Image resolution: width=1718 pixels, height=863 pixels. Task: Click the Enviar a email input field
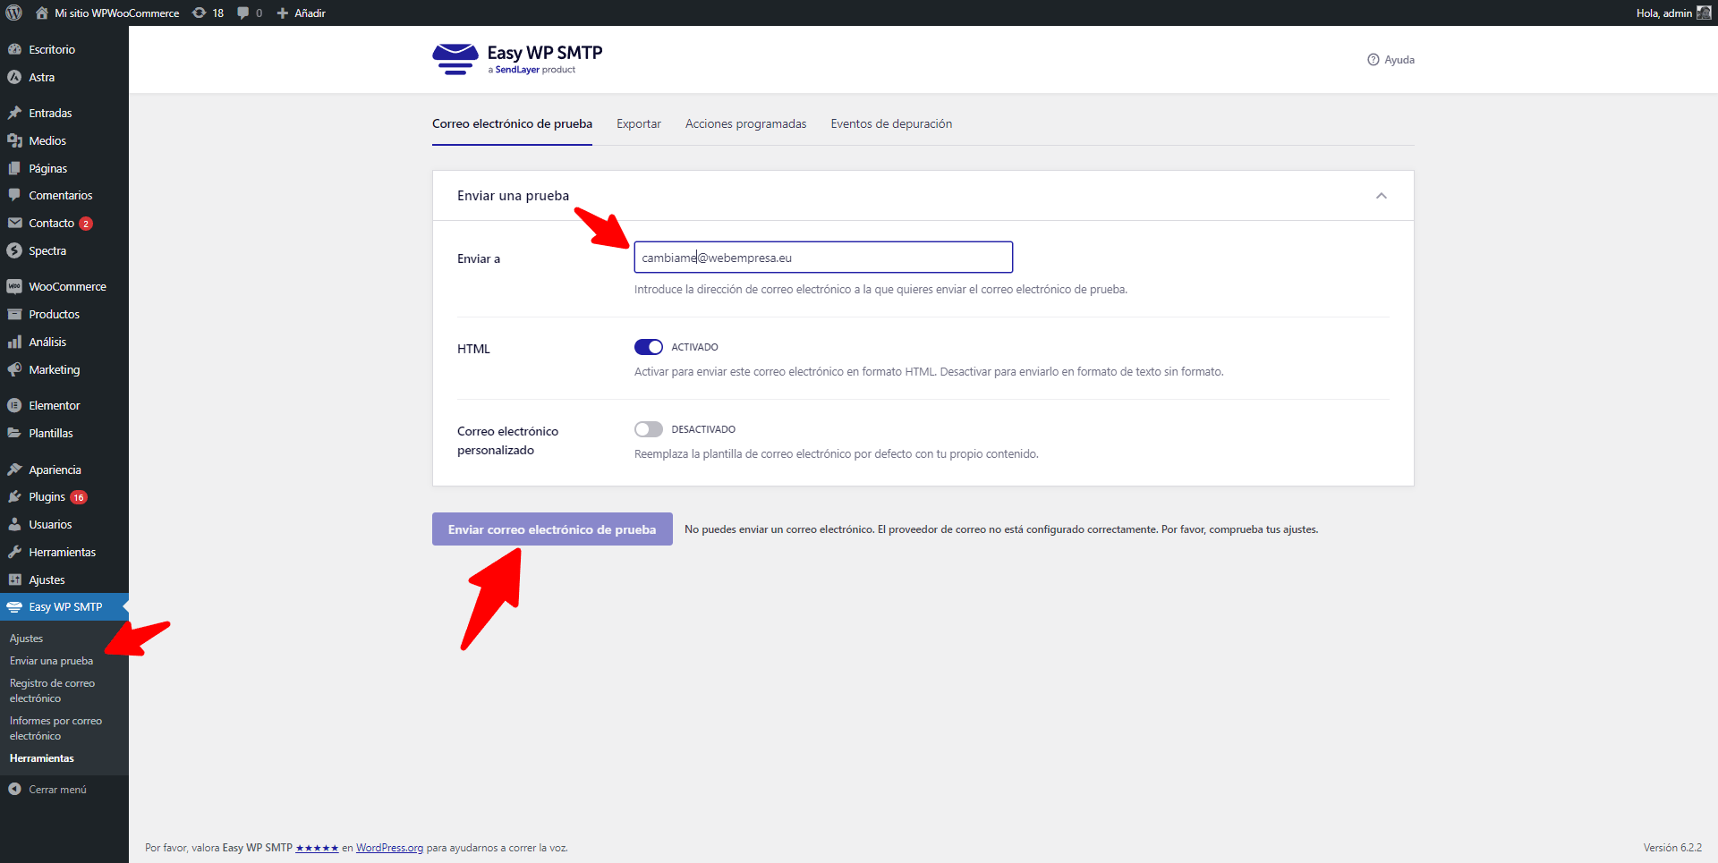click(x=823, y=258)
